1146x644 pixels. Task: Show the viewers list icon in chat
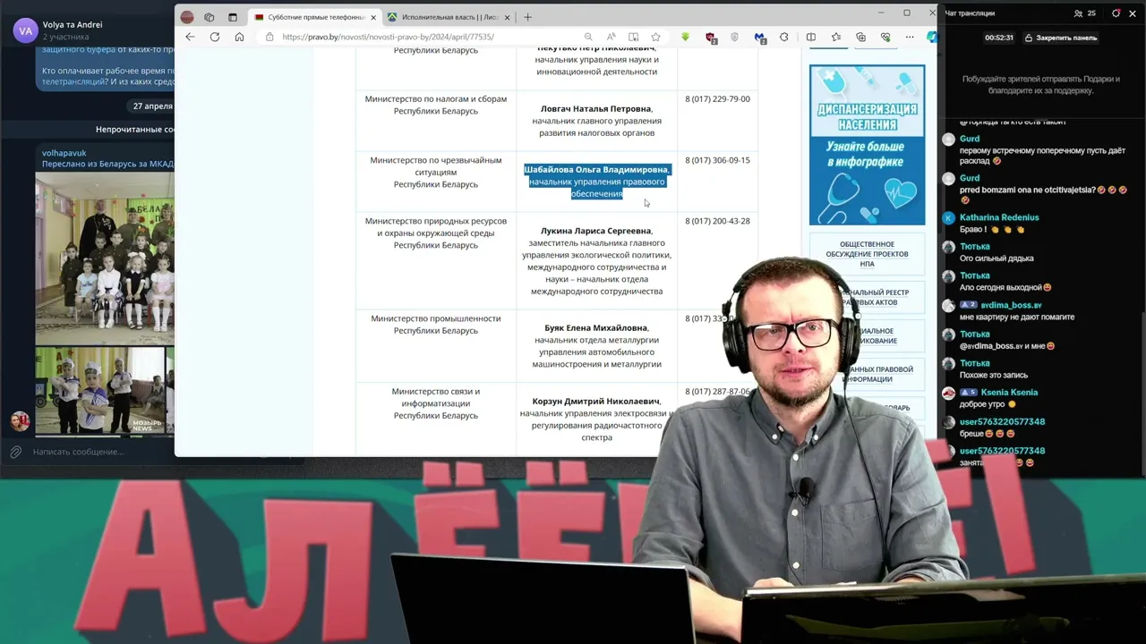(x=1079, y=13)
